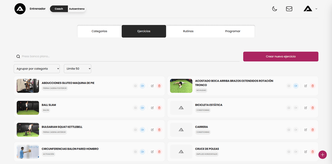The height and width of the screenshot is (164, 332).
Task: Expand the Agrupar por categoría dropdown
Action: (37, 69)
